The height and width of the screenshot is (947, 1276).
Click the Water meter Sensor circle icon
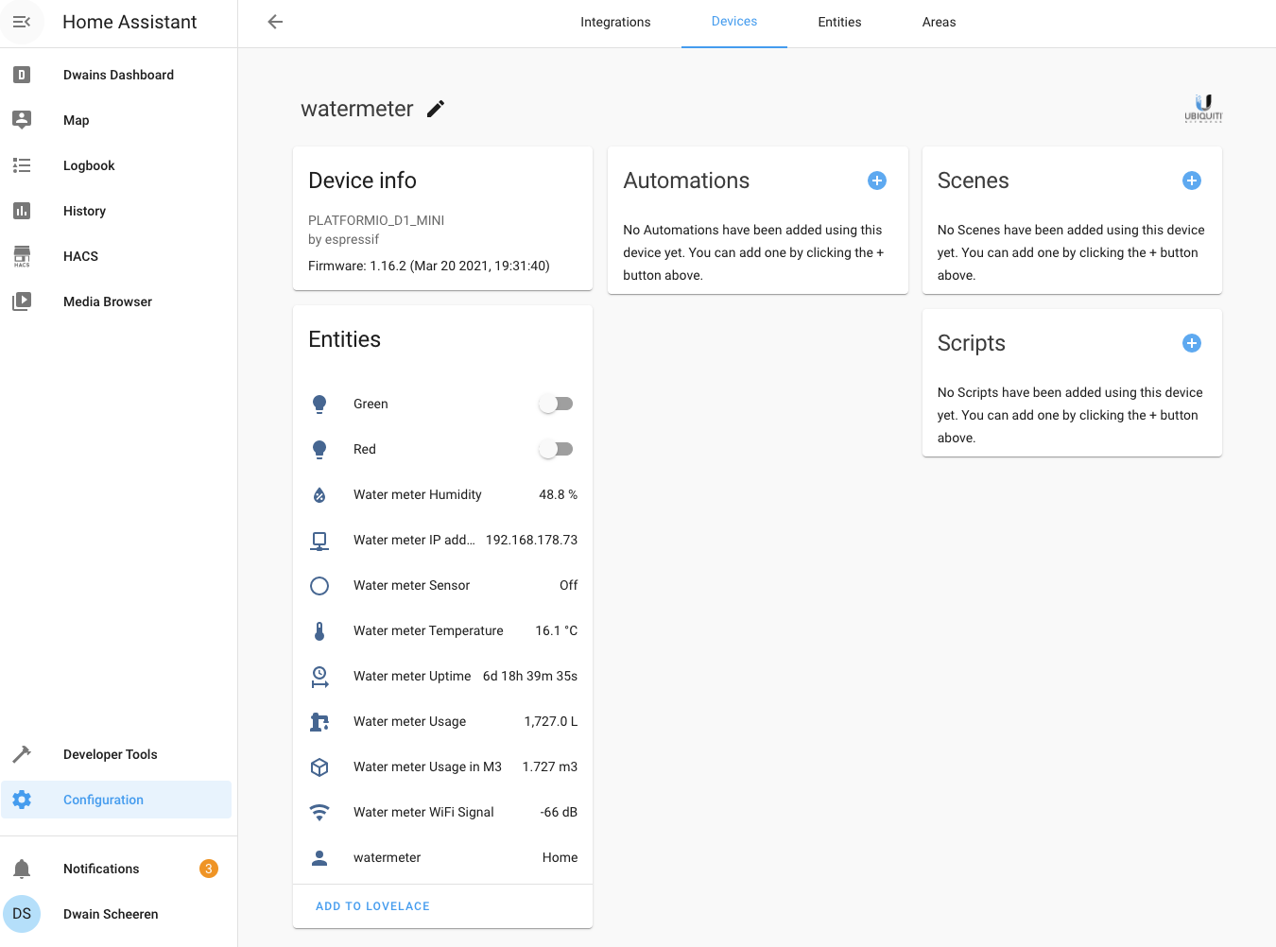tap(319, 585)
